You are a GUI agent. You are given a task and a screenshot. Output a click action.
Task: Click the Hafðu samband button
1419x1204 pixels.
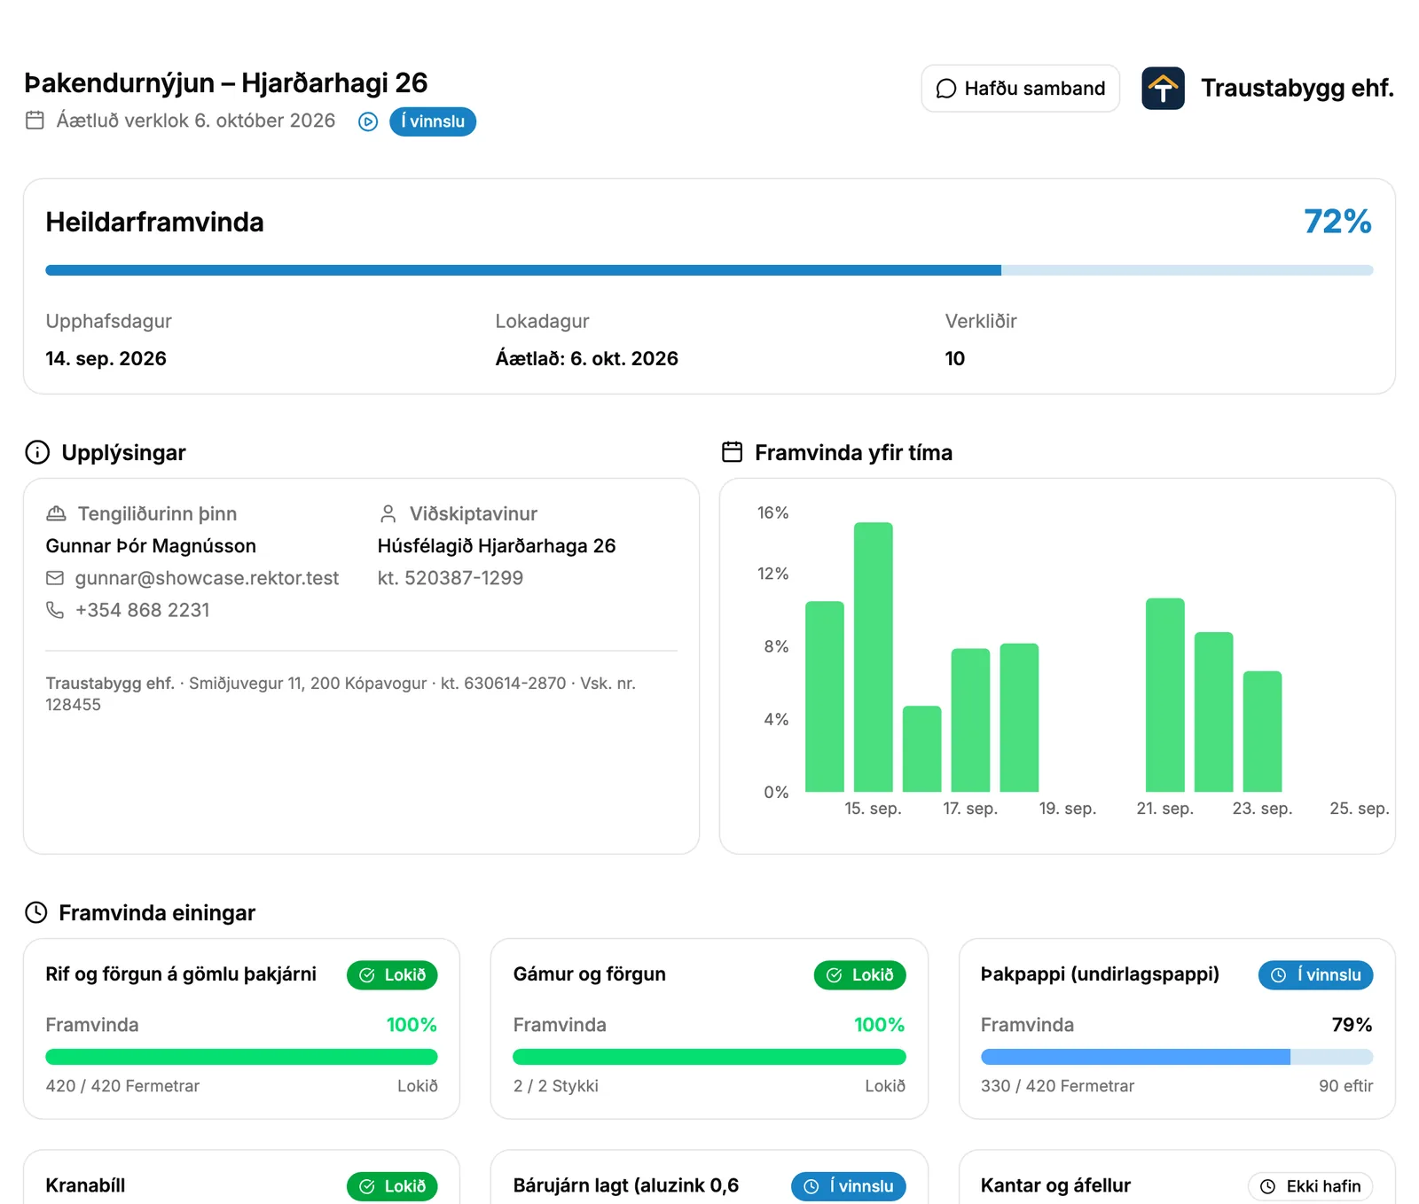[1020, 89]
